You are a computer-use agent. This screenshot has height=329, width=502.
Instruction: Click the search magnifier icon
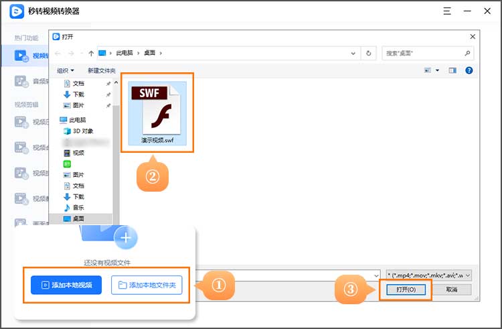click(x=469, y=52)
